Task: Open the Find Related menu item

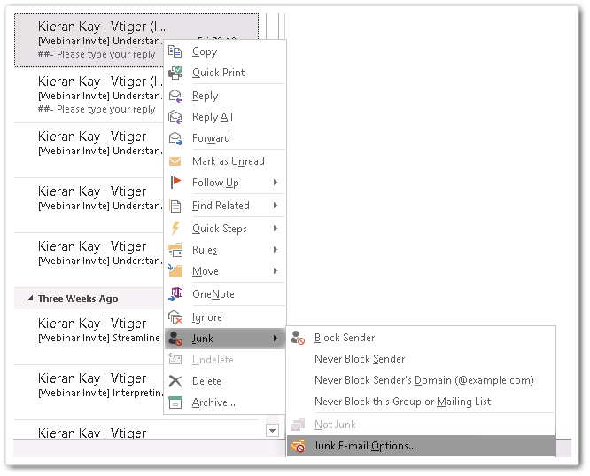Action: point(225,206)
